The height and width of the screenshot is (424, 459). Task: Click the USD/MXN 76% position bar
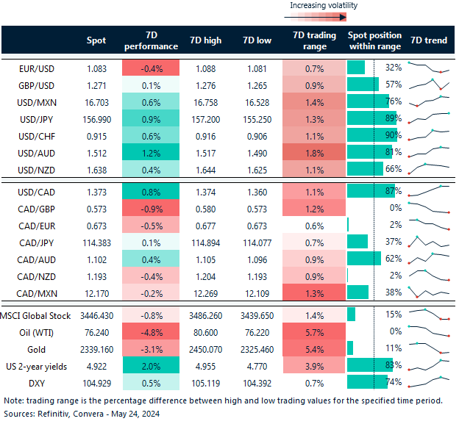(373, 101)
